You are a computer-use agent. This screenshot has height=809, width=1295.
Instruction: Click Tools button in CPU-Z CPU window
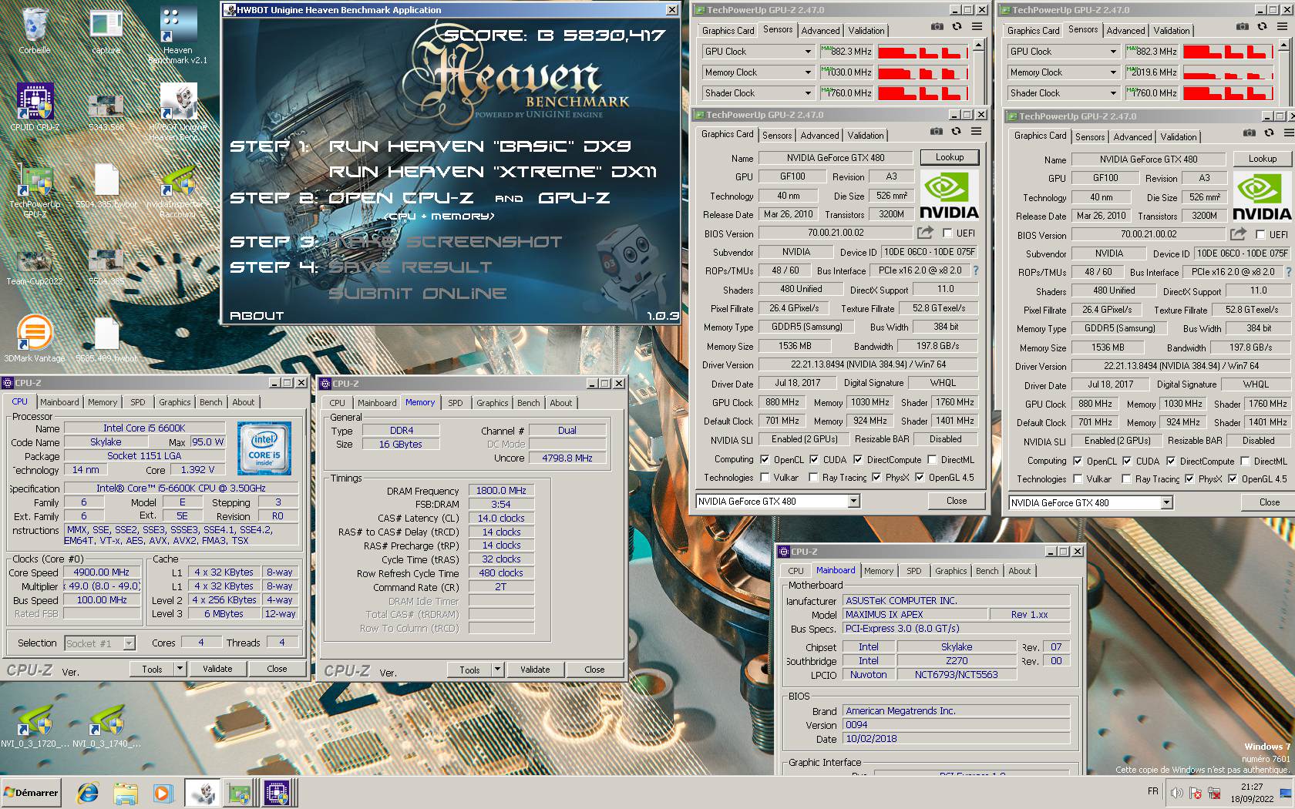(152, 669)
